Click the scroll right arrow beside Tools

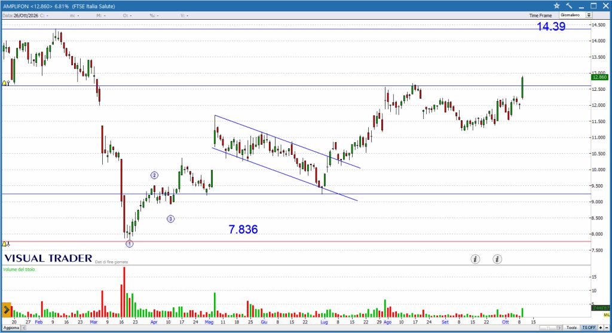tap(559, 328)
